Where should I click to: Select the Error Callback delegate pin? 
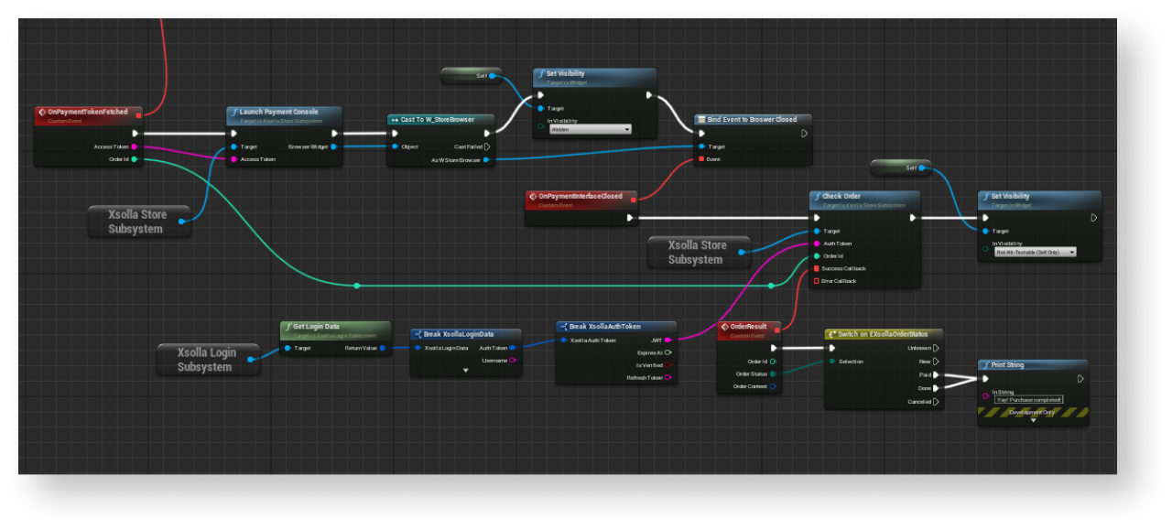[818, 281]
